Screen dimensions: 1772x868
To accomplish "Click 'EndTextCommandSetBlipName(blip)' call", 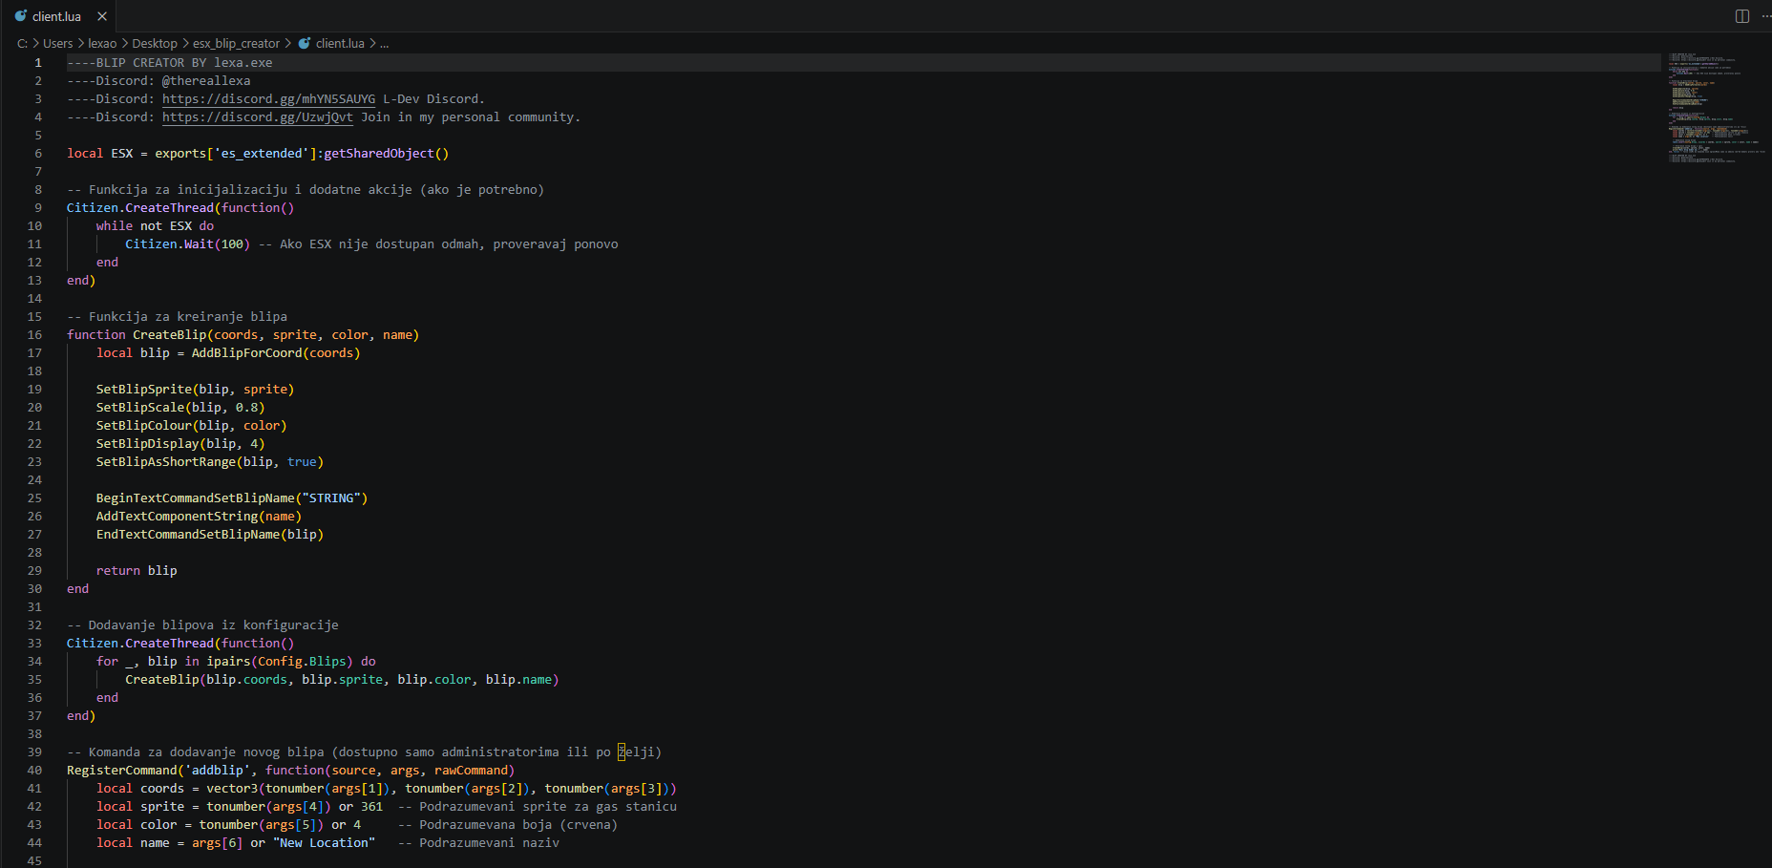I will [x=210, y=535].
